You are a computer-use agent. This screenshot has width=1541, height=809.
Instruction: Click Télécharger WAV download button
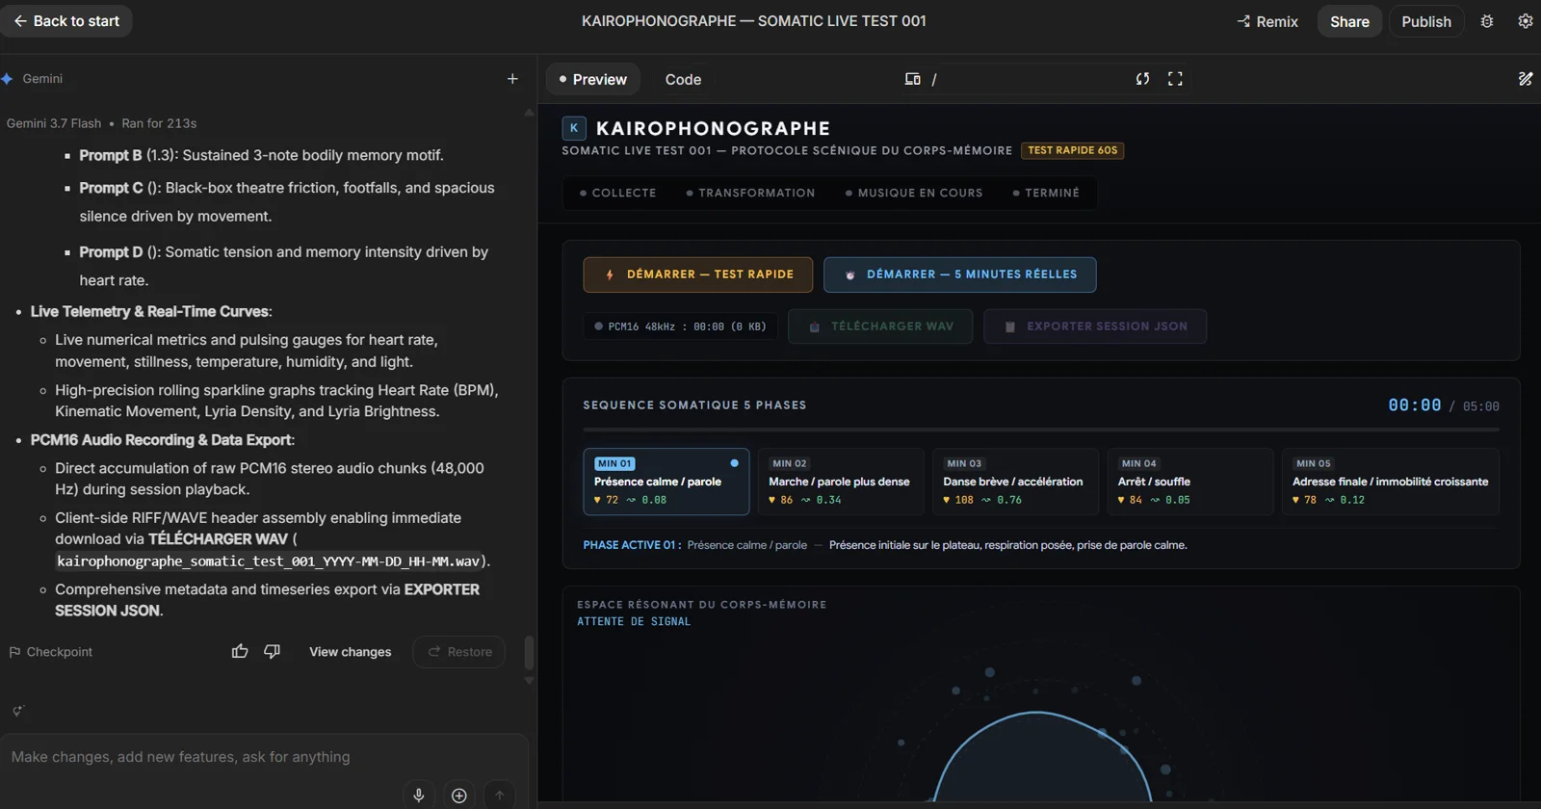880,326
